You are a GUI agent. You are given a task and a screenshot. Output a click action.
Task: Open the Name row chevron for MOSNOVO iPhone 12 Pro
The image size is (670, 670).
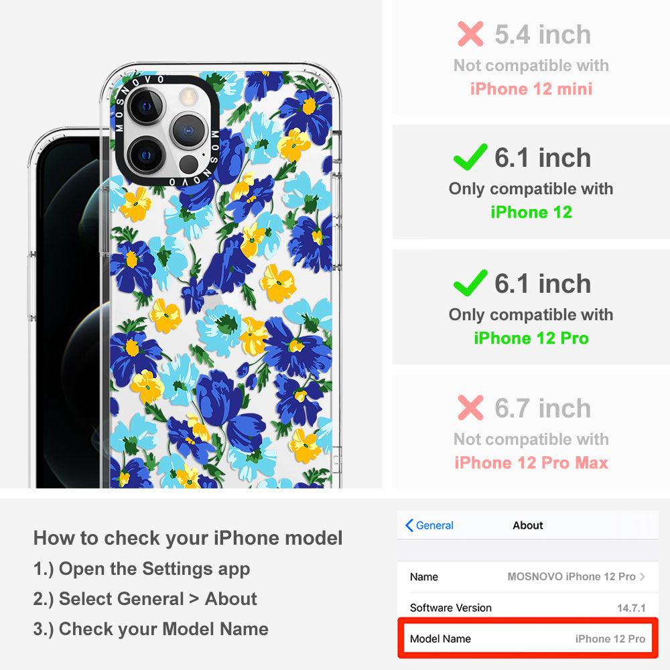(643, 576)
